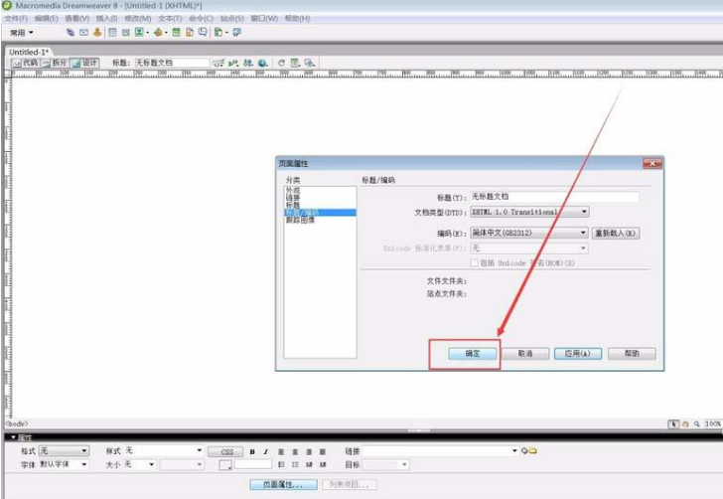
Task: Toggle Bold in the property inspector
Action: (252, 451)
